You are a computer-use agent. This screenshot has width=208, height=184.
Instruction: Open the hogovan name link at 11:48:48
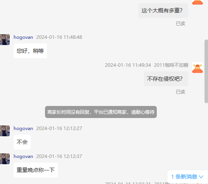click(23, 37)
